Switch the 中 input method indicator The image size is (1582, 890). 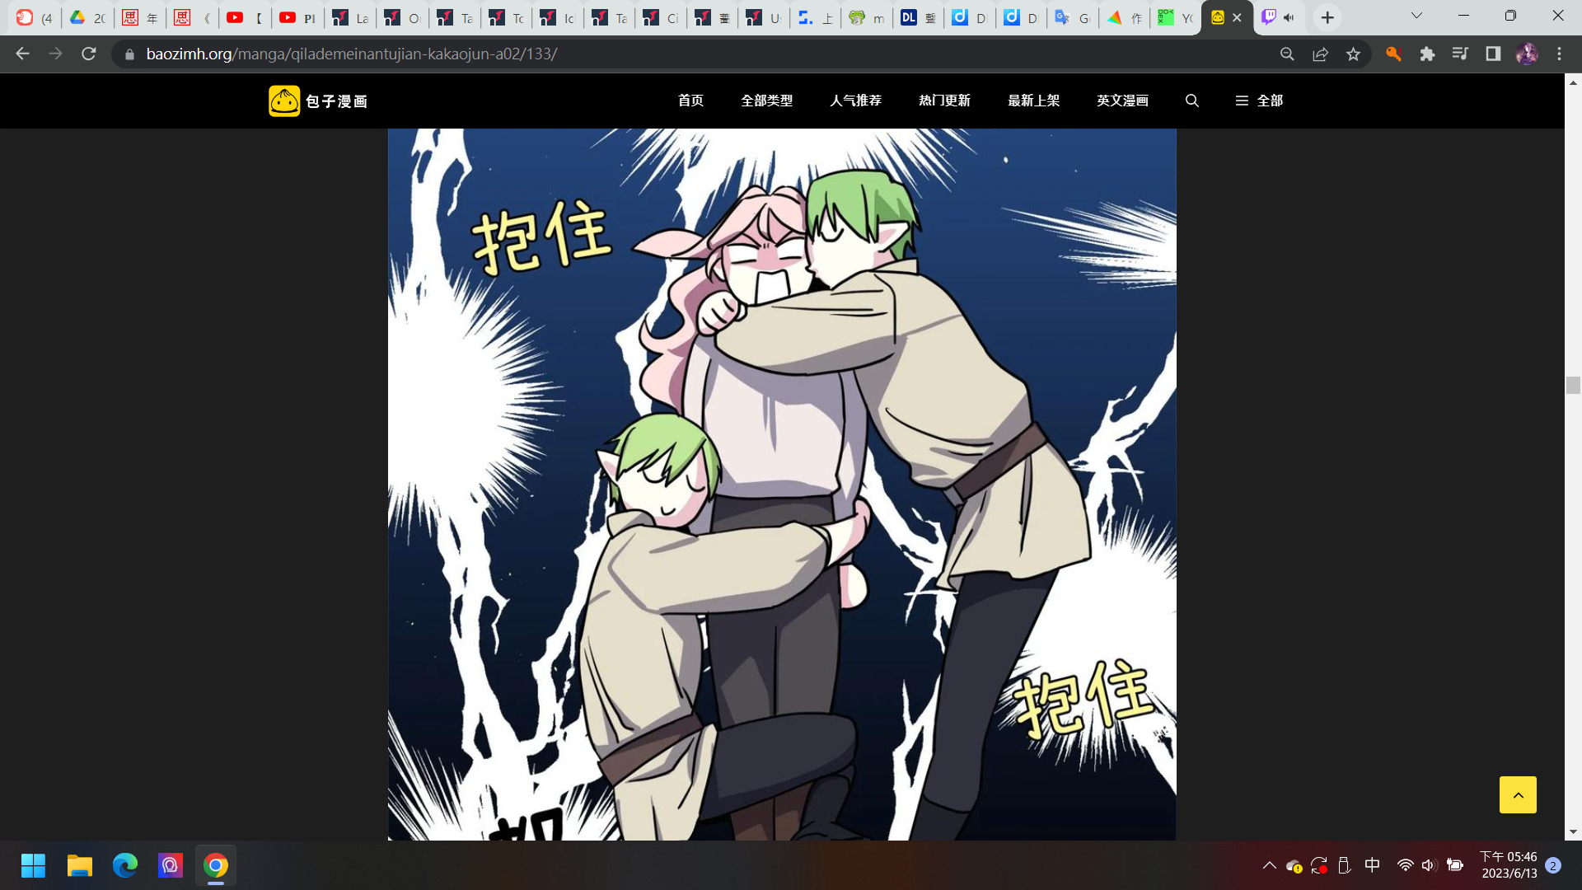tap(1372, 864)
